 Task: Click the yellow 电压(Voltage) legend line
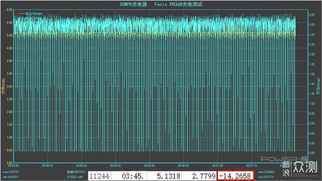(21, 14)
